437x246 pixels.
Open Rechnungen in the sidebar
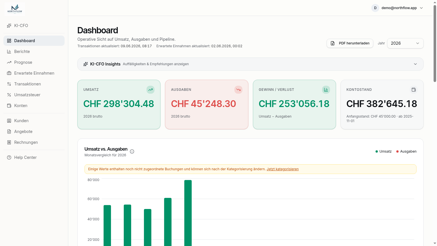tap(34, 142)
